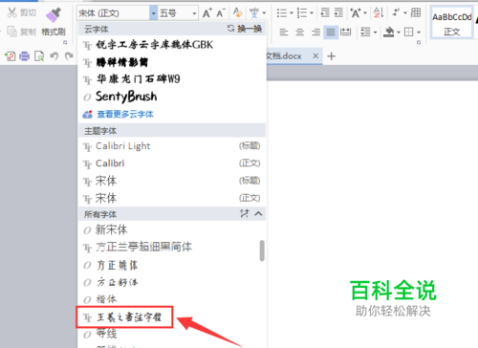Click the sort icon in 所有字体 header
Image resolution: width=478 pixels, height=348 pixels.
click(x=244, y=213)
